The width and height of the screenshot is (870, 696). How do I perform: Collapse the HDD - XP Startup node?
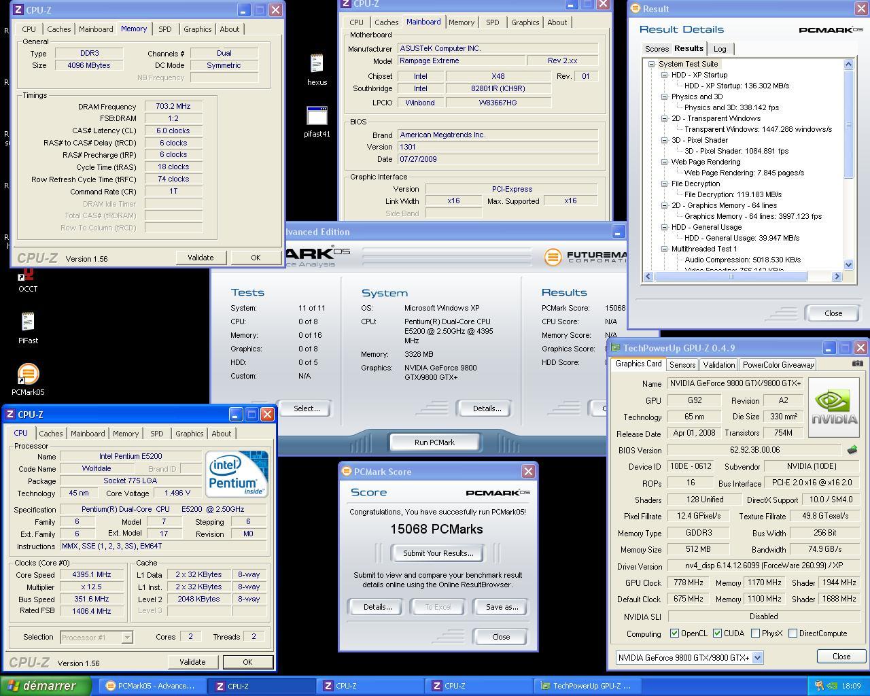coord(664,75)
